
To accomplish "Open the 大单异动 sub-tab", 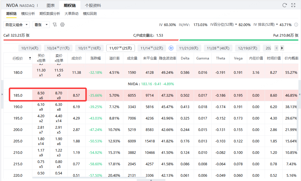I will 72,14.
